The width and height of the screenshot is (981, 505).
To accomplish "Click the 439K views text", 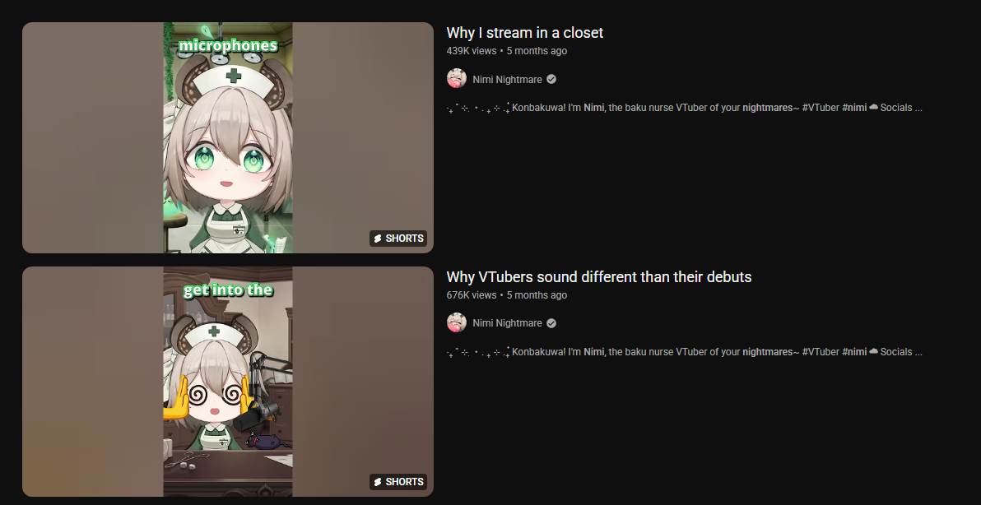I will pos(471,51).
